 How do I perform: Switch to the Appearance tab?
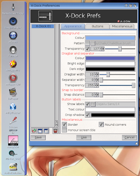click(x=73, y=26)
